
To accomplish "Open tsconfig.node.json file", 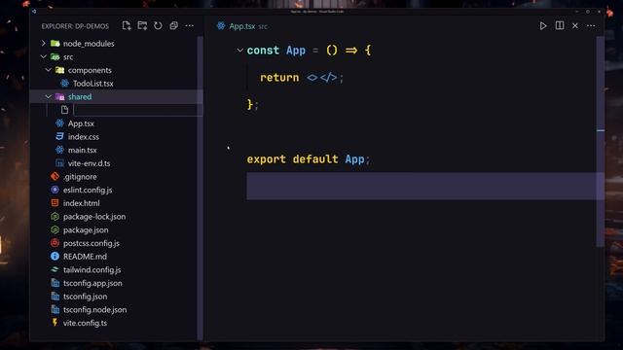I will pos(95,309).
